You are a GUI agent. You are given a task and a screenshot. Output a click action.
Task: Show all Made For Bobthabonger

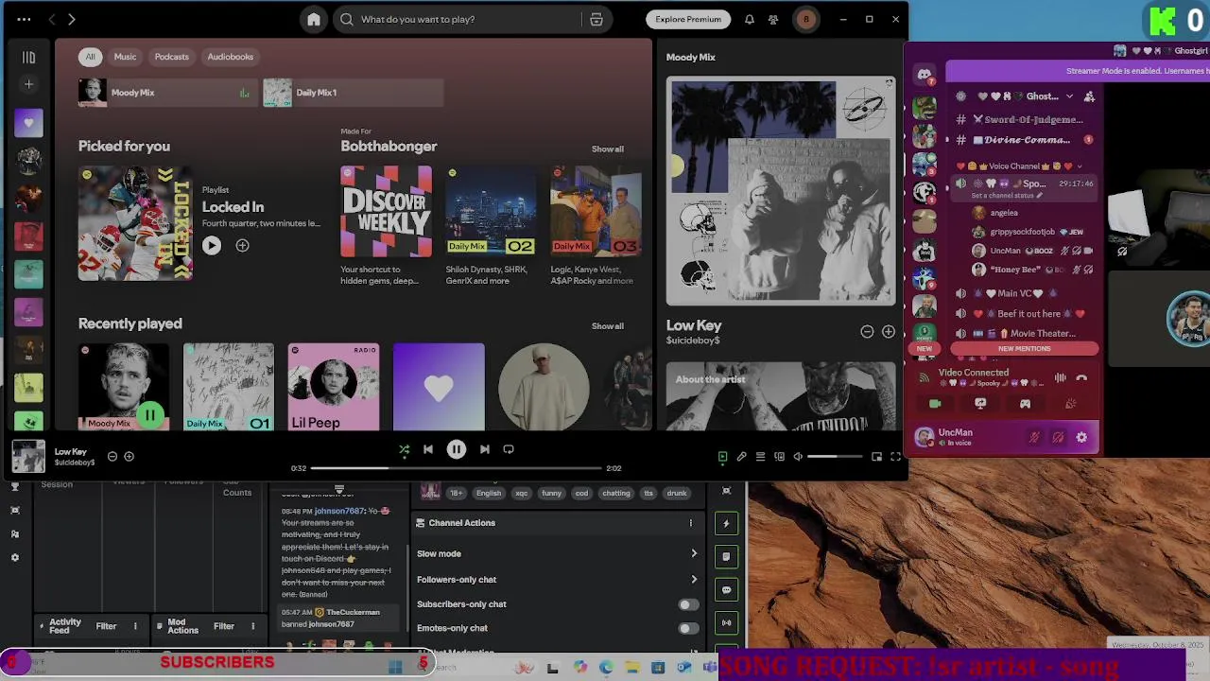click(x=607, y=148)
